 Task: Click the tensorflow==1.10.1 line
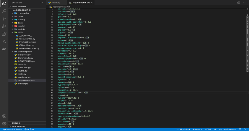pyautogui.click(x=69, y=108)
